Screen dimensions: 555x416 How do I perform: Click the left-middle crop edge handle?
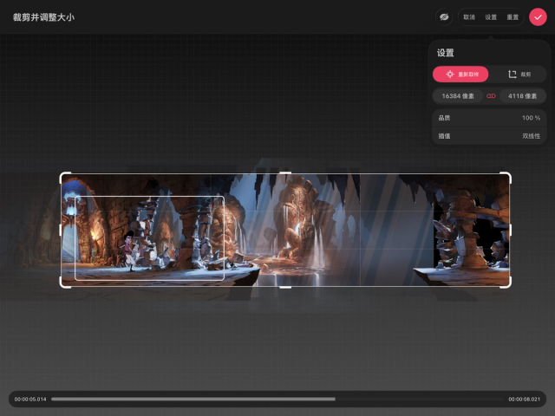61,230
